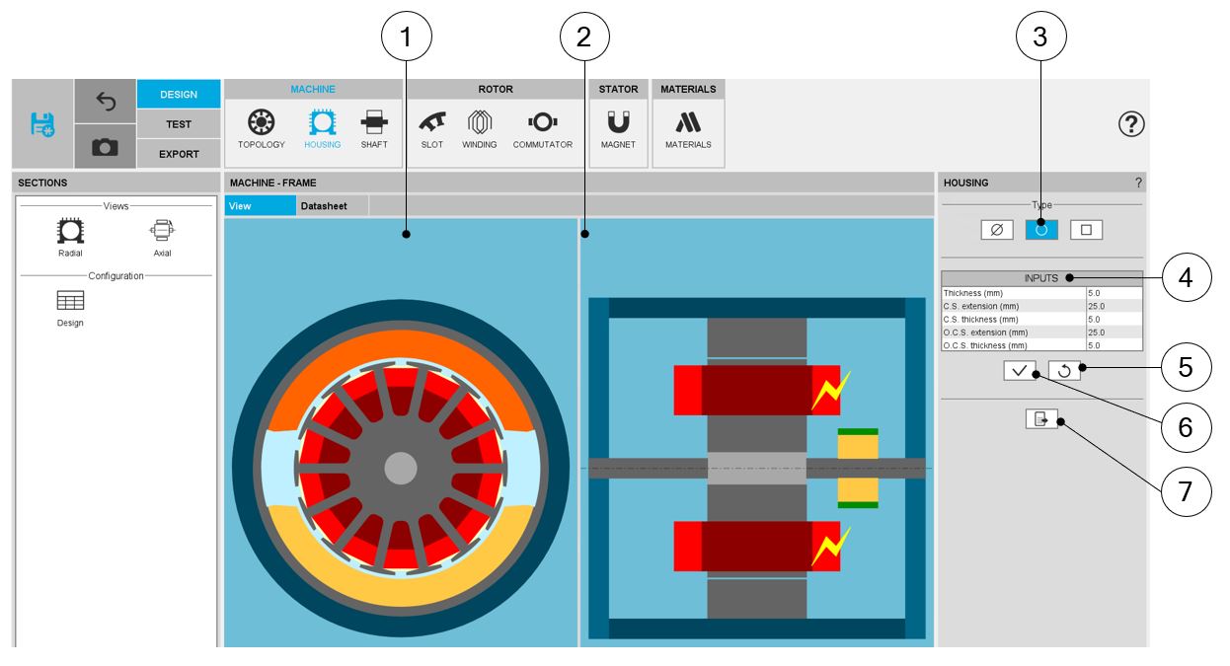
Task: Edit the O.C.S. thickness (mm) value
Action: (x=1114, y=345)
